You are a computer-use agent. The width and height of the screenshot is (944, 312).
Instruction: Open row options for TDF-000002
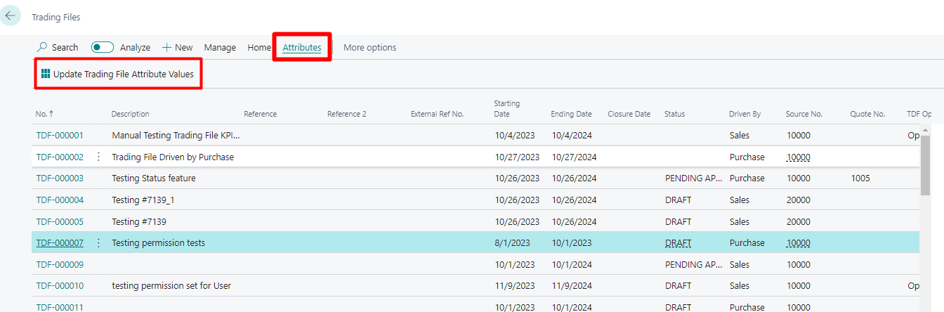98,157
